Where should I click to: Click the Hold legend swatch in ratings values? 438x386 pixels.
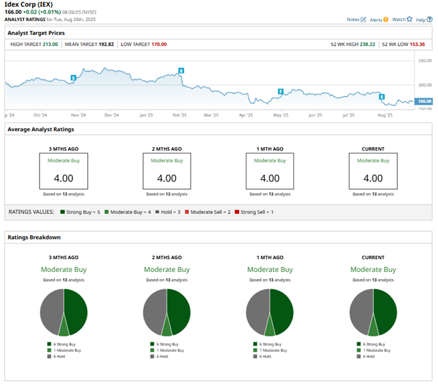[157, 212]
